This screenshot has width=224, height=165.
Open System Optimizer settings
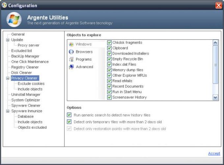pyautogui.click(x=26, y=100)
